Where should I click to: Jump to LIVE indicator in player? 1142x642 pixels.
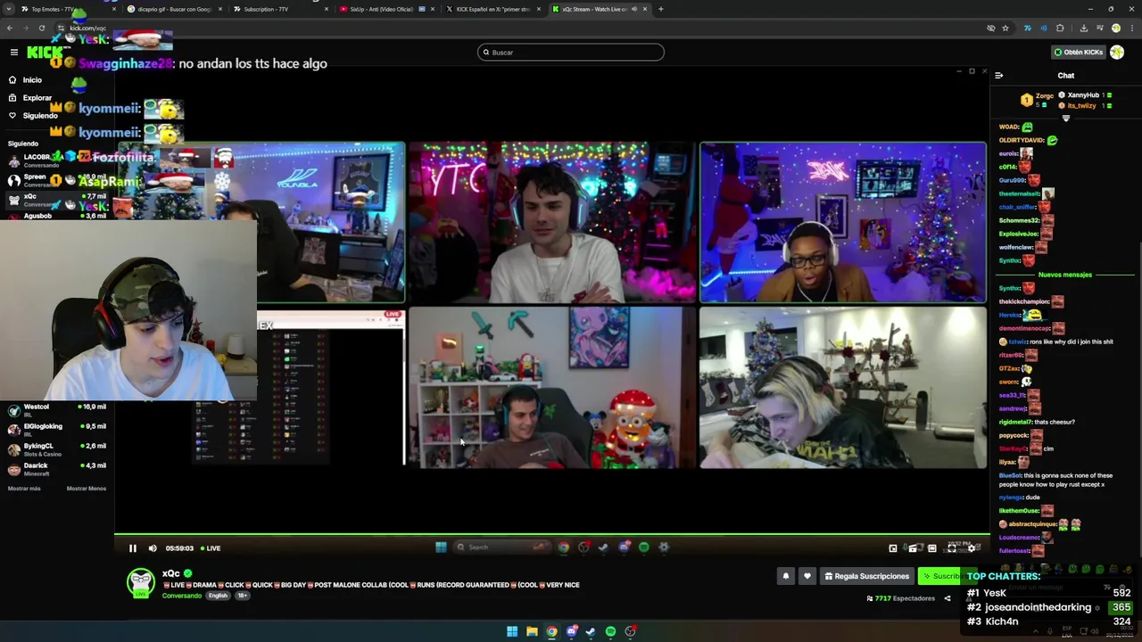(211, 548)
